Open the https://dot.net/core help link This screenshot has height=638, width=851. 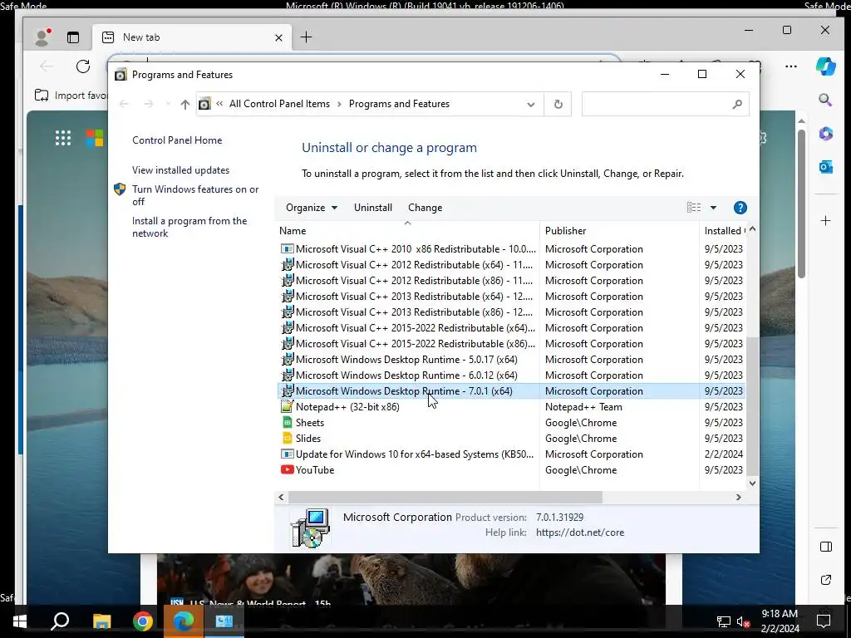pos(580,532)
